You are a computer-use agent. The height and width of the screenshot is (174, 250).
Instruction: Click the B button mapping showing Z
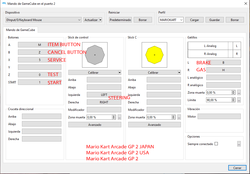point(39,52)
